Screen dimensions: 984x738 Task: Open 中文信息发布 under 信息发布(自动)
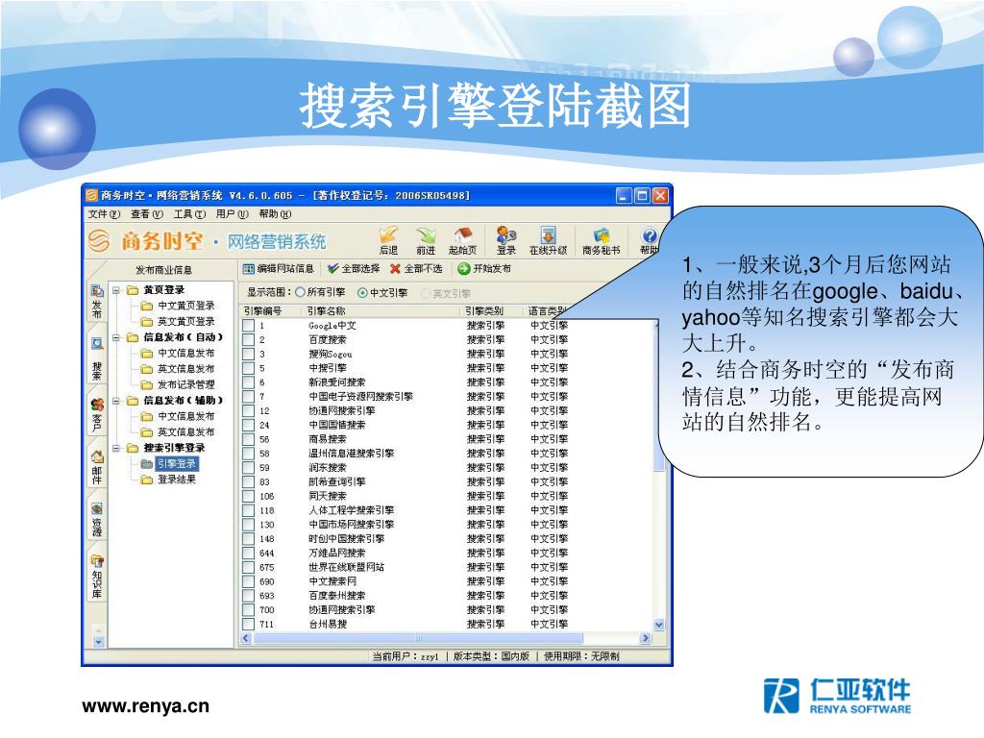pyautogui.click(x=185, y=354)
